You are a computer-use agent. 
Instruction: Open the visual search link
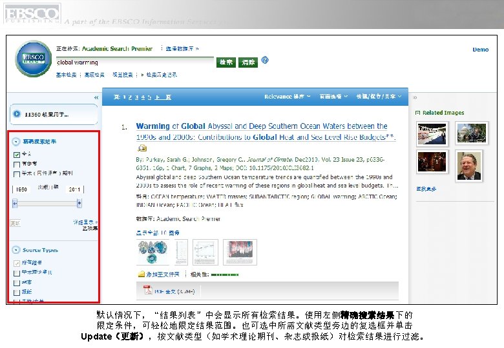pyautogui.click(x=123, y=75)
